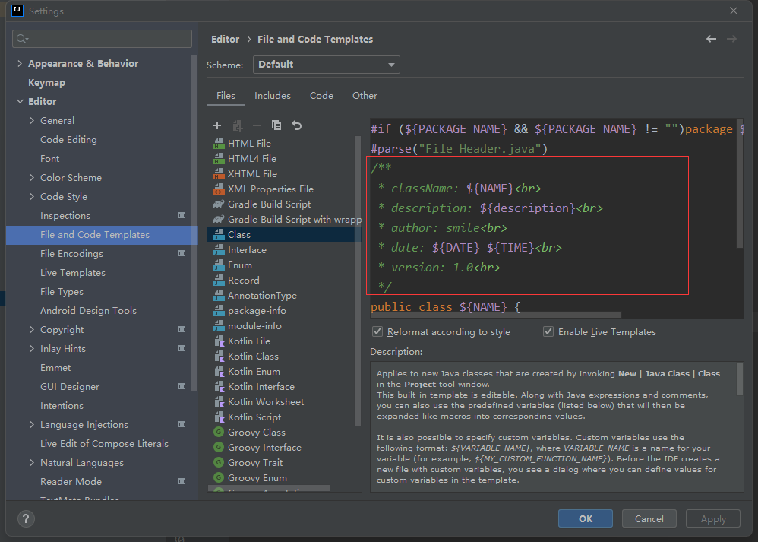The width and height of the screenshot is (758, 542).
Task: Click the forward navigation arrow
Action: pyautogui.click(x=732, y=40)
